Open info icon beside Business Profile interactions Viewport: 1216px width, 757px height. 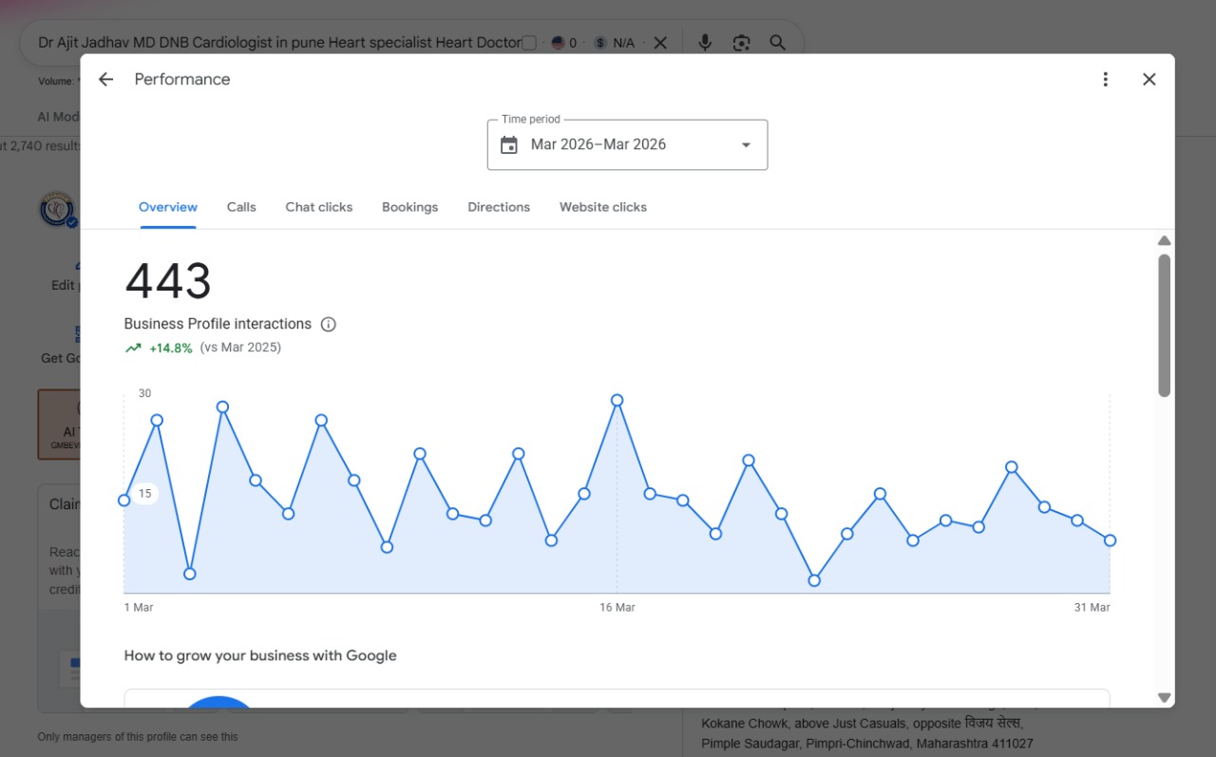[329, 324]
